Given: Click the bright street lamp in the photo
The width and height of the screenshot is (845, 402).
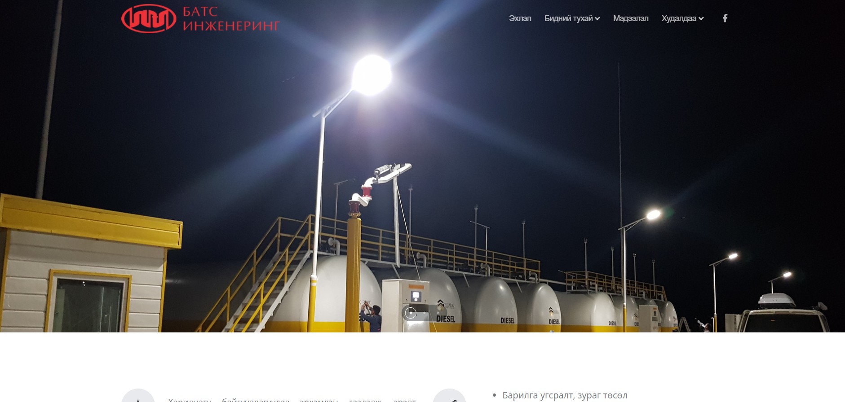Looking at the screenshot, I should point(372,74).
